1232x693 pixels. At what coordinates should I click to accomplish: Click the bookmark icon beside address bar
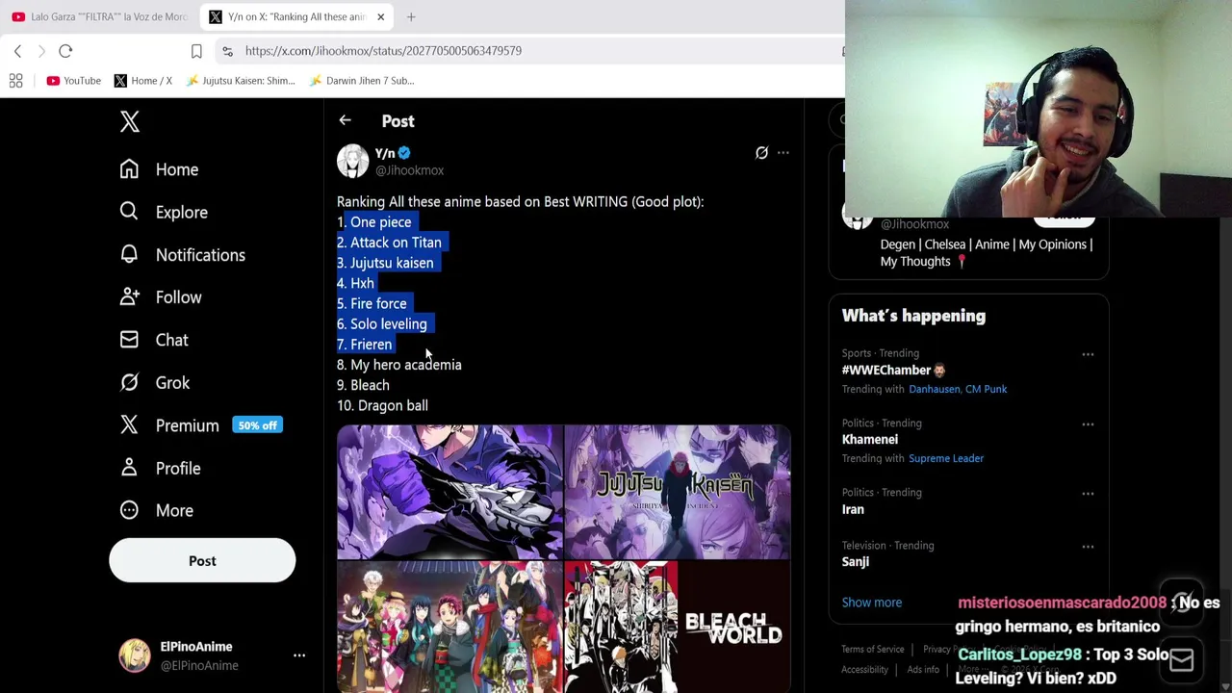click(x=196, y=51)
